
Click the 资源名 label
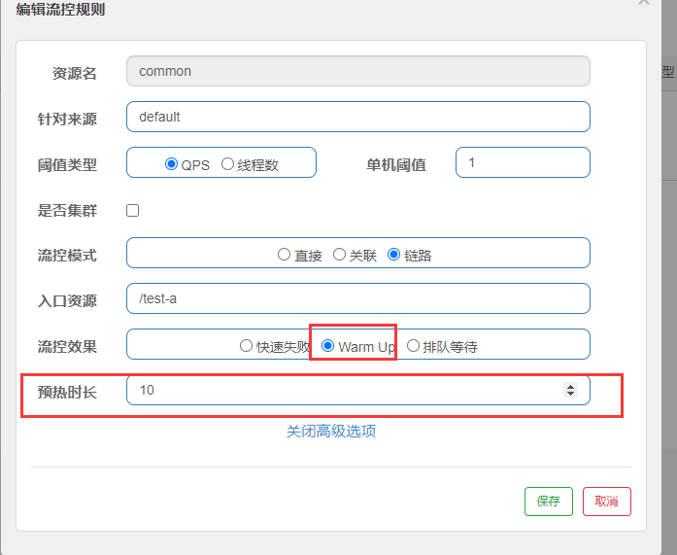coord(74,74)
